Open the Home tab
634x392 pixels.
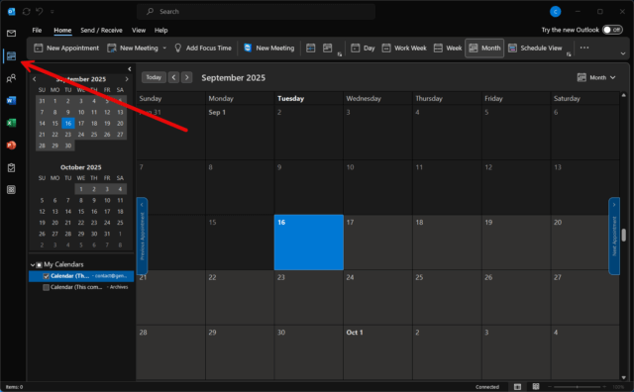click(x=62, y=31)
